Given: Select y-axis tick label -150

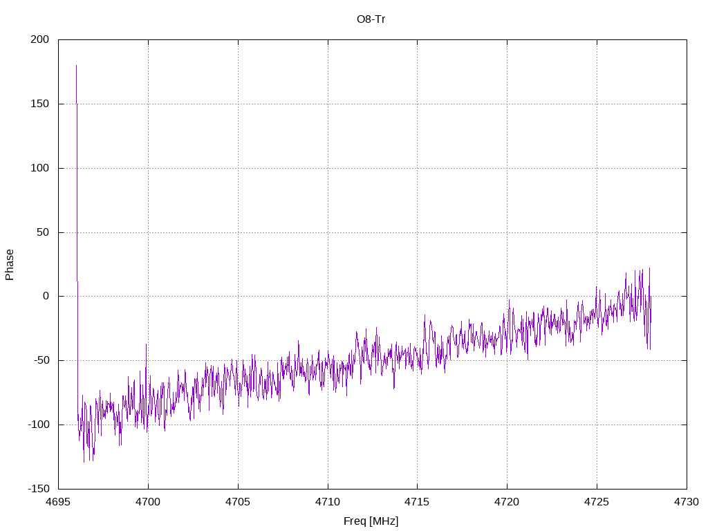Looking at the screenshot, I should click(x=39, y=489).
